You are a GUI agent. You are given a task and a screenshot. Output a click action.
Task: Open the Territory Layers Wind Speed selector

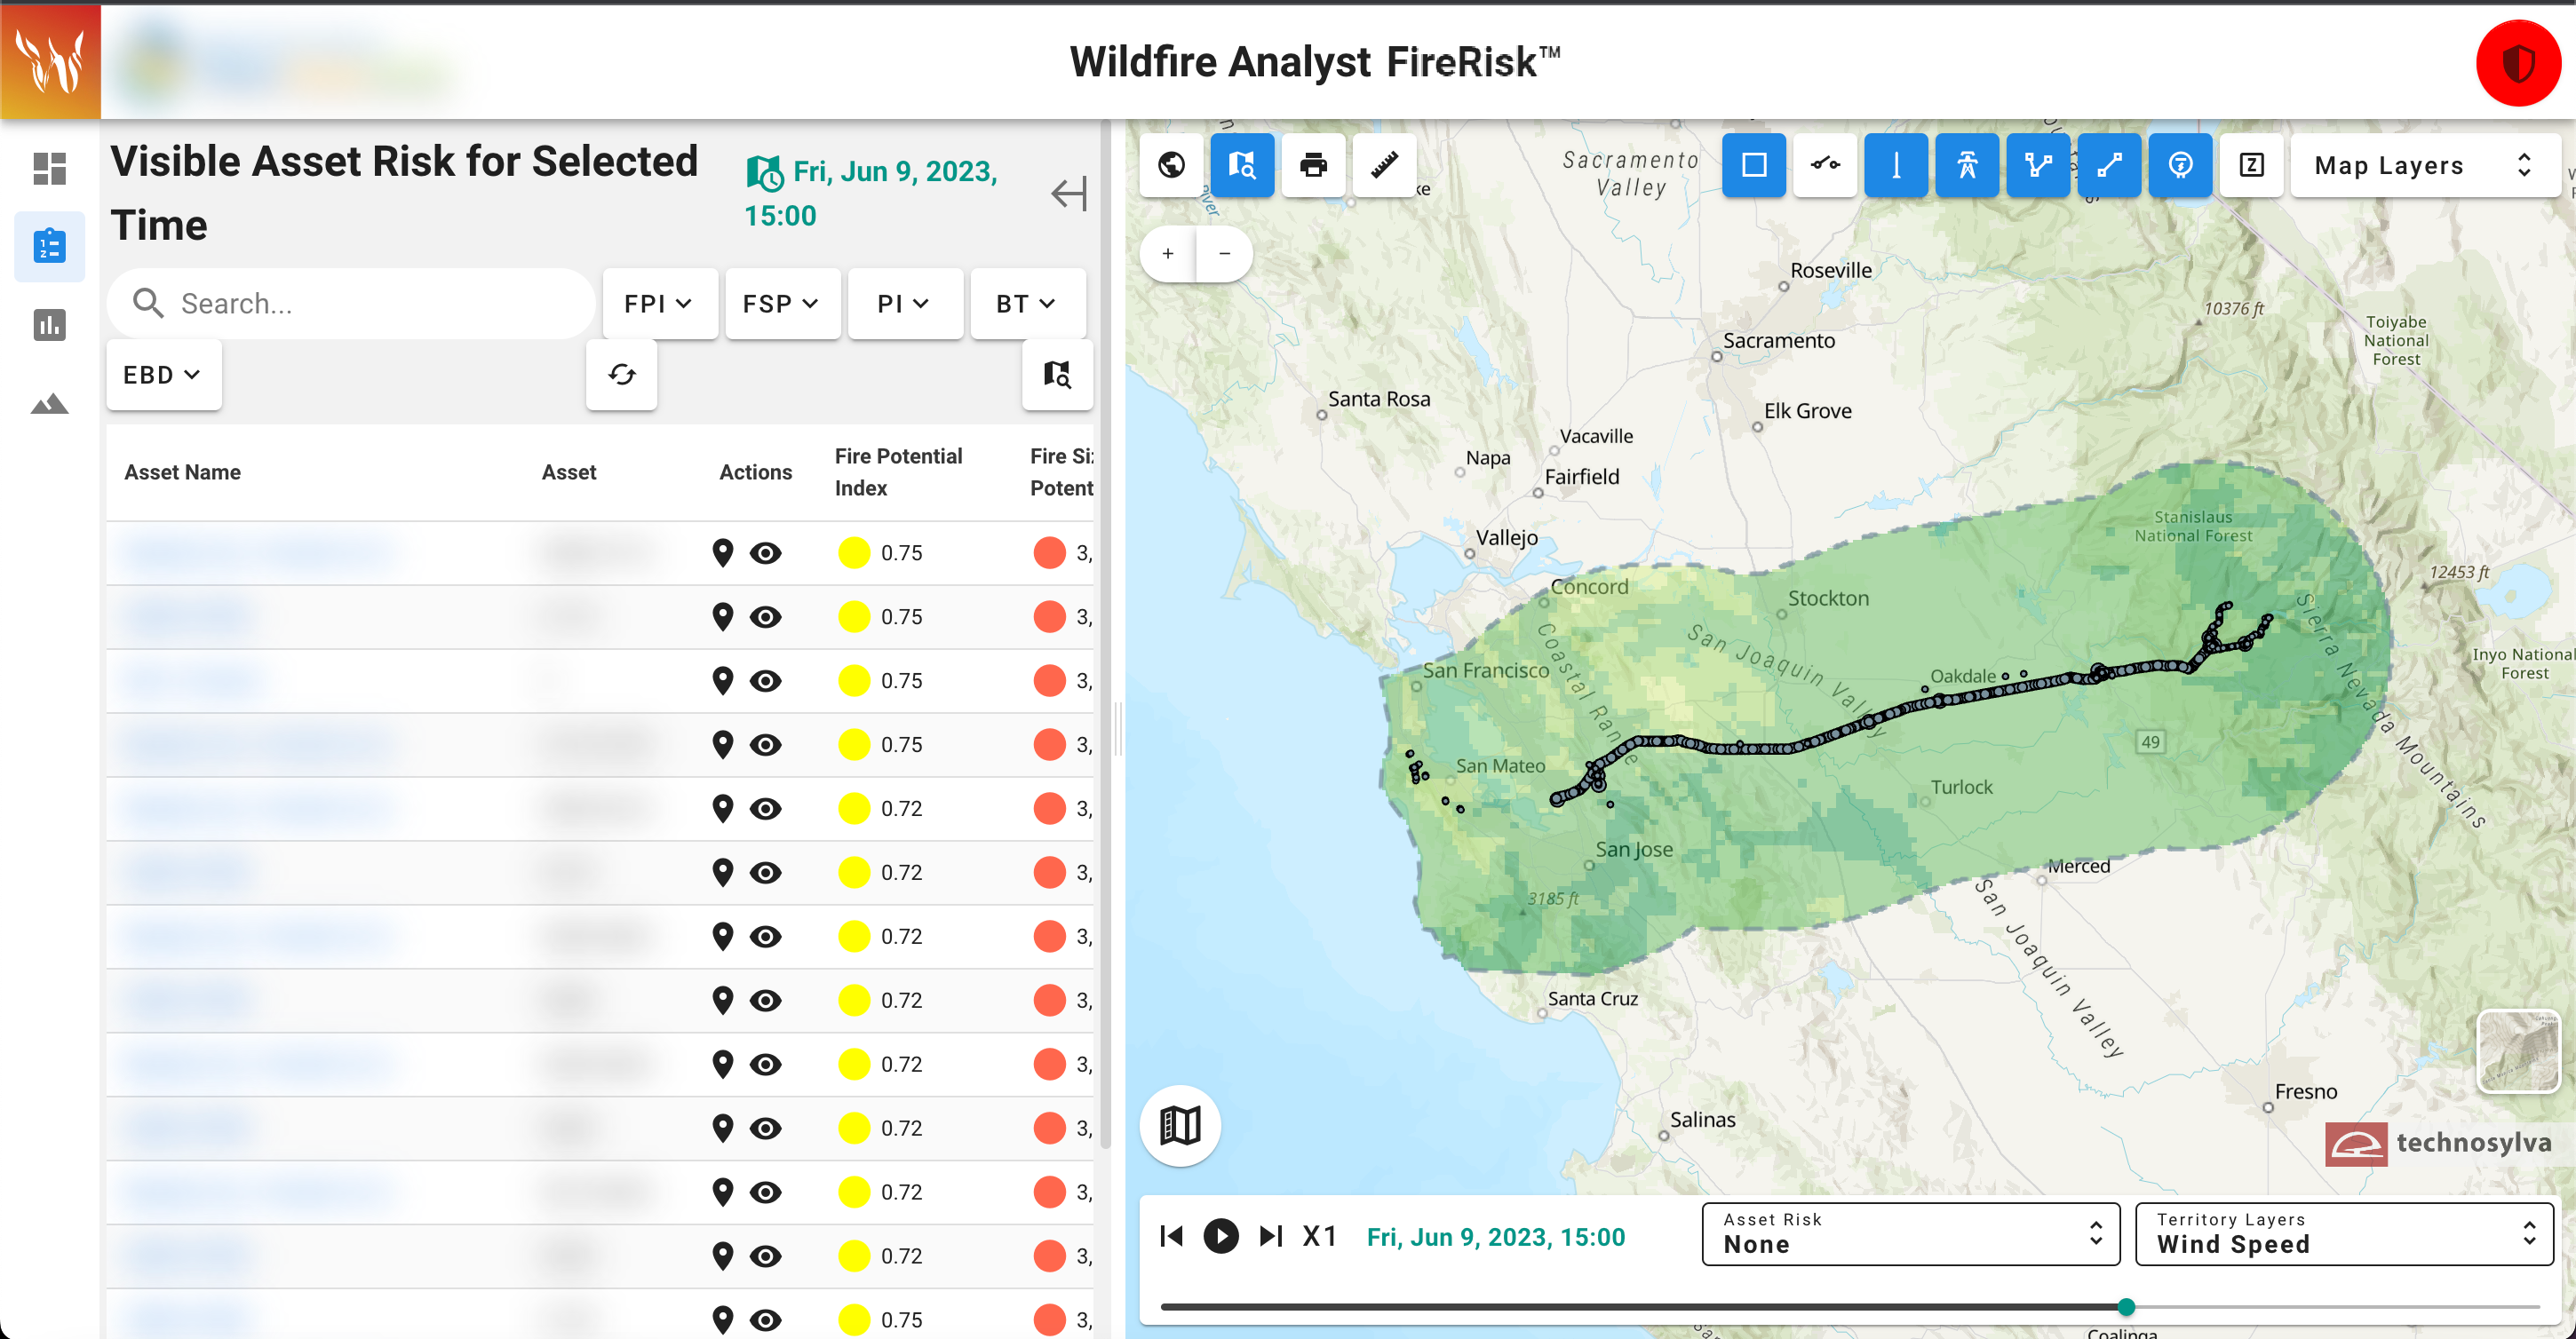pyautogui.click(x=2343, y=1234)
